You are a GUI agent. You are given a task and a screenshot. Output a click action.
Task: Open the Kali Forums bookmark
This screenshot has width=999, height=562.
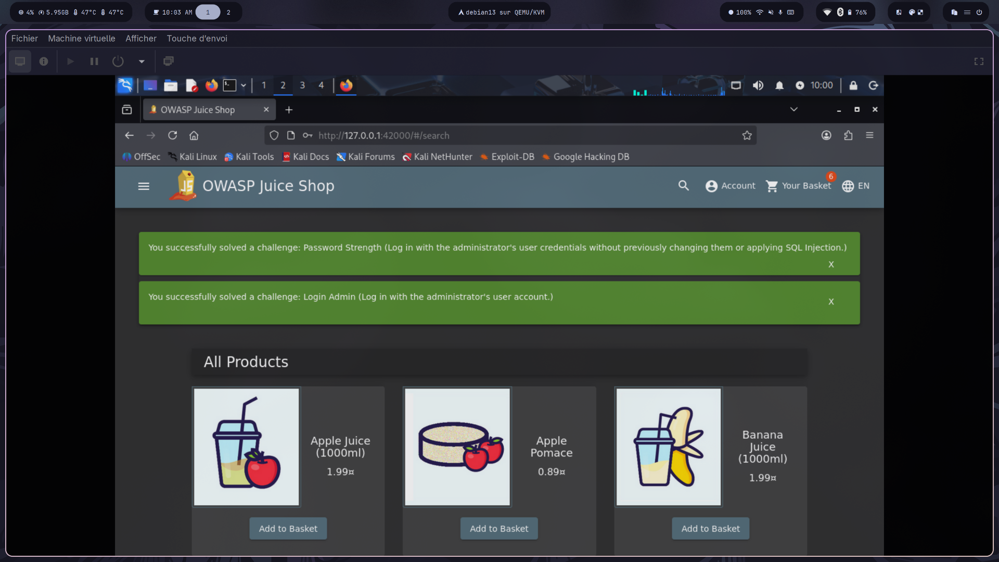coord(365,157)
